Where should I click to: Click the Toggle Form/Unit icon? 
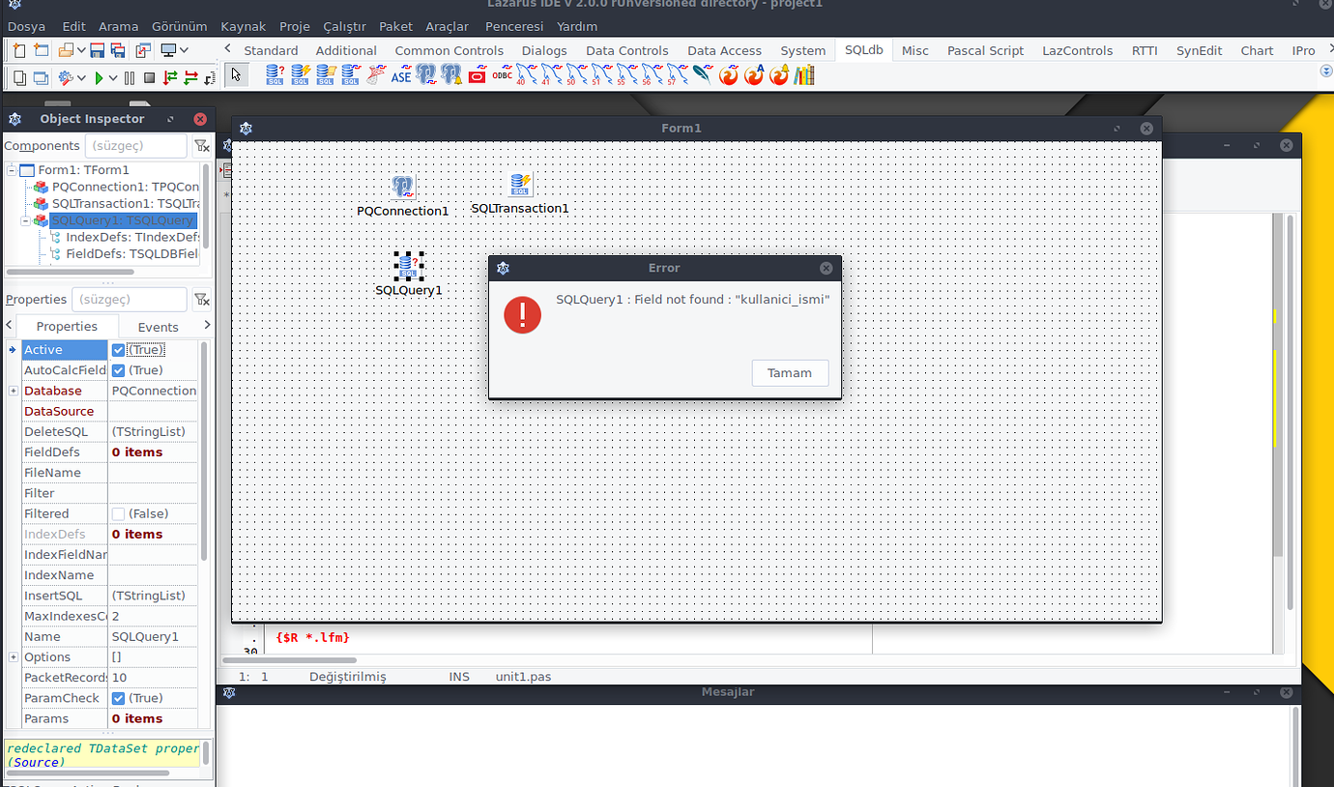click(143, 50)
